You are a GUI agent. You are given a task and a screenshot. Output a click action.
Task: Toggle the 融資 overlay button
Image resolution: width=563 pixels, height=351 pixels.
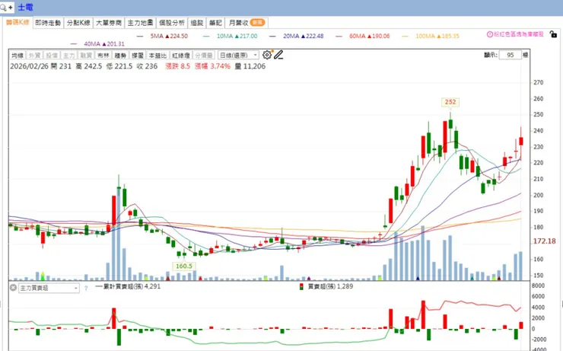(x=86, y=56)
